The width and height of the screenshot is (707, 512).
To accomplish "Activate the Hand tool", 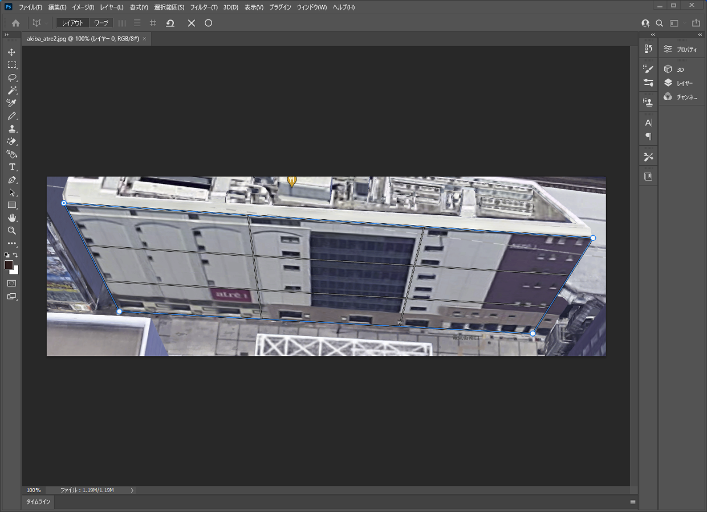I will coord(11,218).
